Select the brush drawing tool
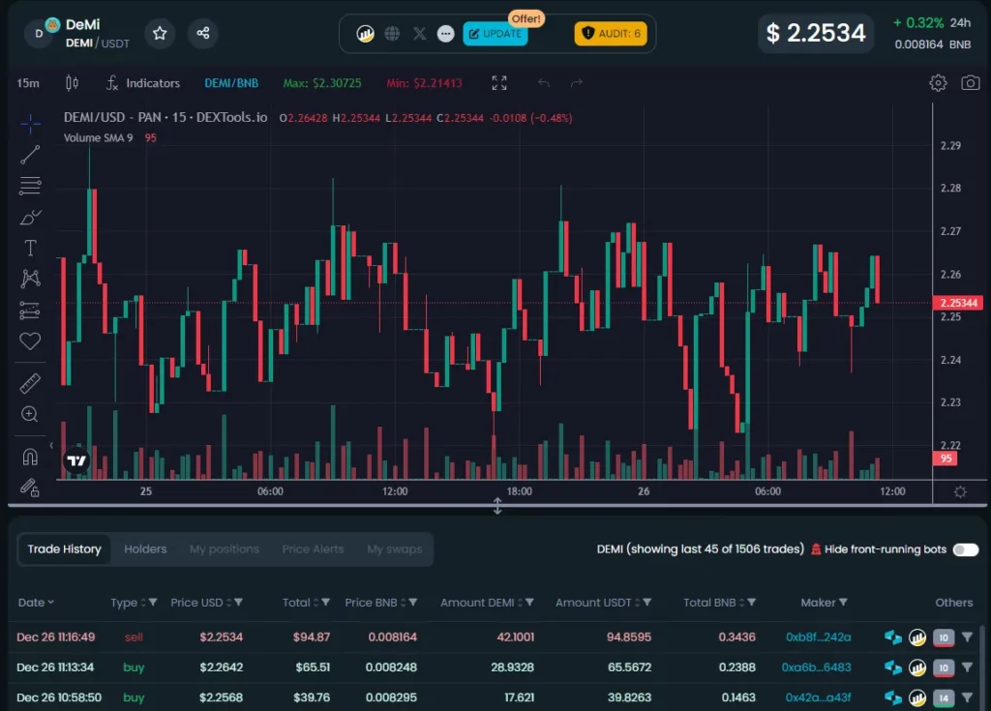The image size is (991, 711). (x=30, y=217)
